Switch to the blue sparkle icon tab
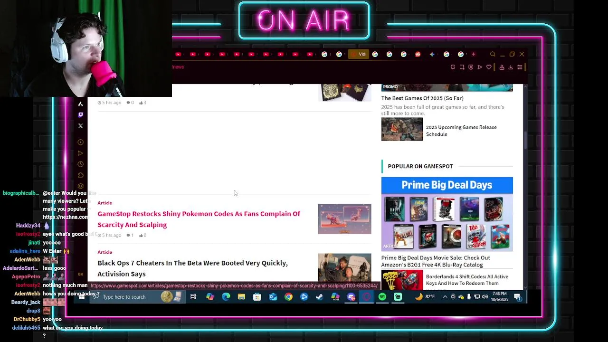608x342 pixels. pos(432,54)
